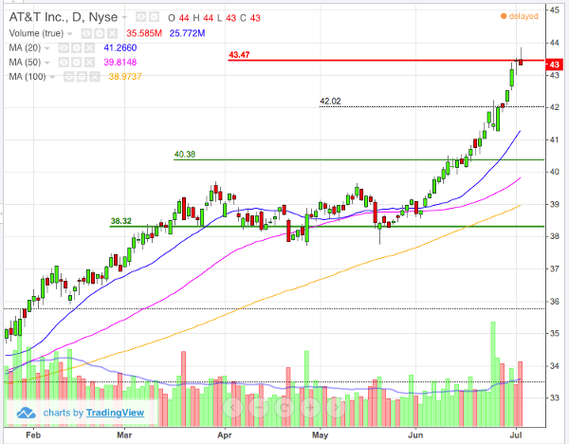Reset the chart view with the refresh button
The image size is (569, 444).
(x=284, y=407)
